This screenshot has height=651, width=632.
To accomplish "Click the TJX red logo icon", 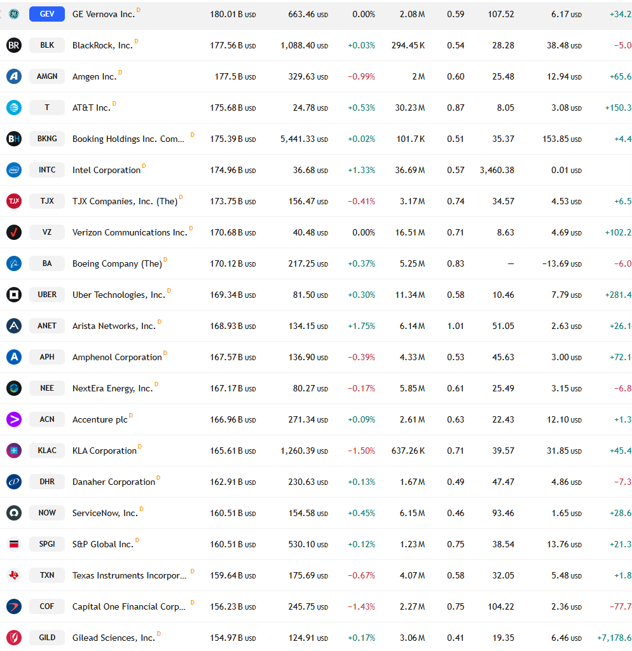I will [14, 201].
